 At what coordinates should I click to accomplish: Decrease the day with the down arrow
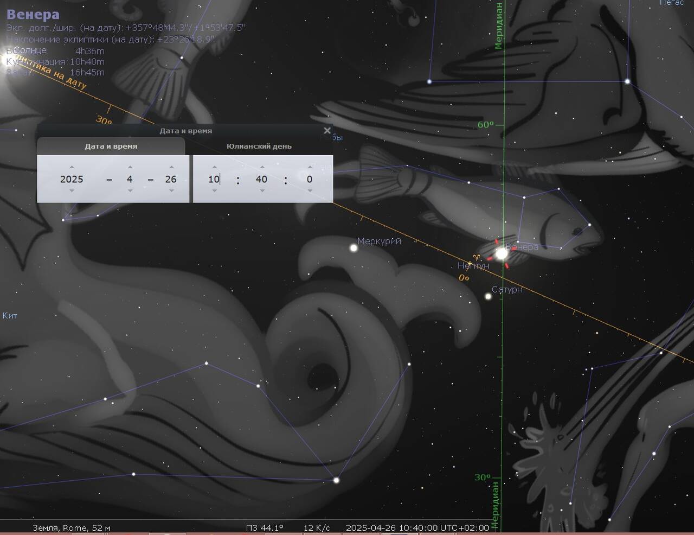[x=171, y=191]
